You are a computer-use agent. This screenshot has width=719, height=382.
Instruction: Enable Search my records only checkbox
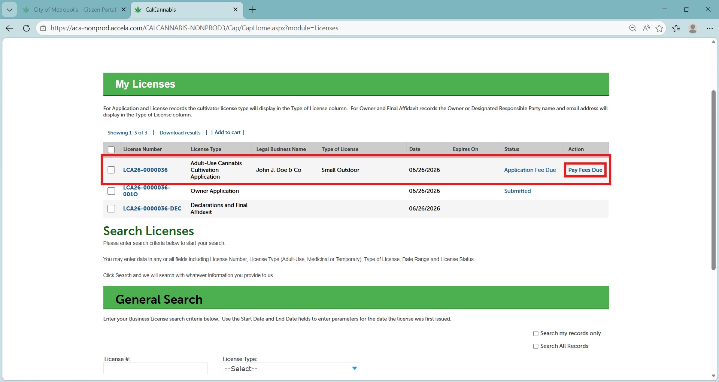click(x=536, y=334)
